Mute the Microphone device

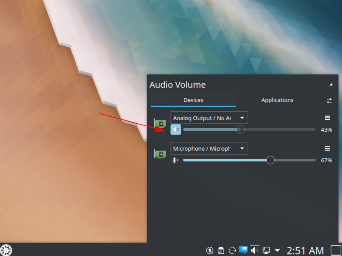pos(176,160)
